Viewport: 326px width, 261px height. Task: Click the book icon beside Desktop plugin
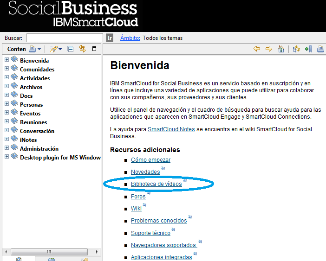point(14,156)
